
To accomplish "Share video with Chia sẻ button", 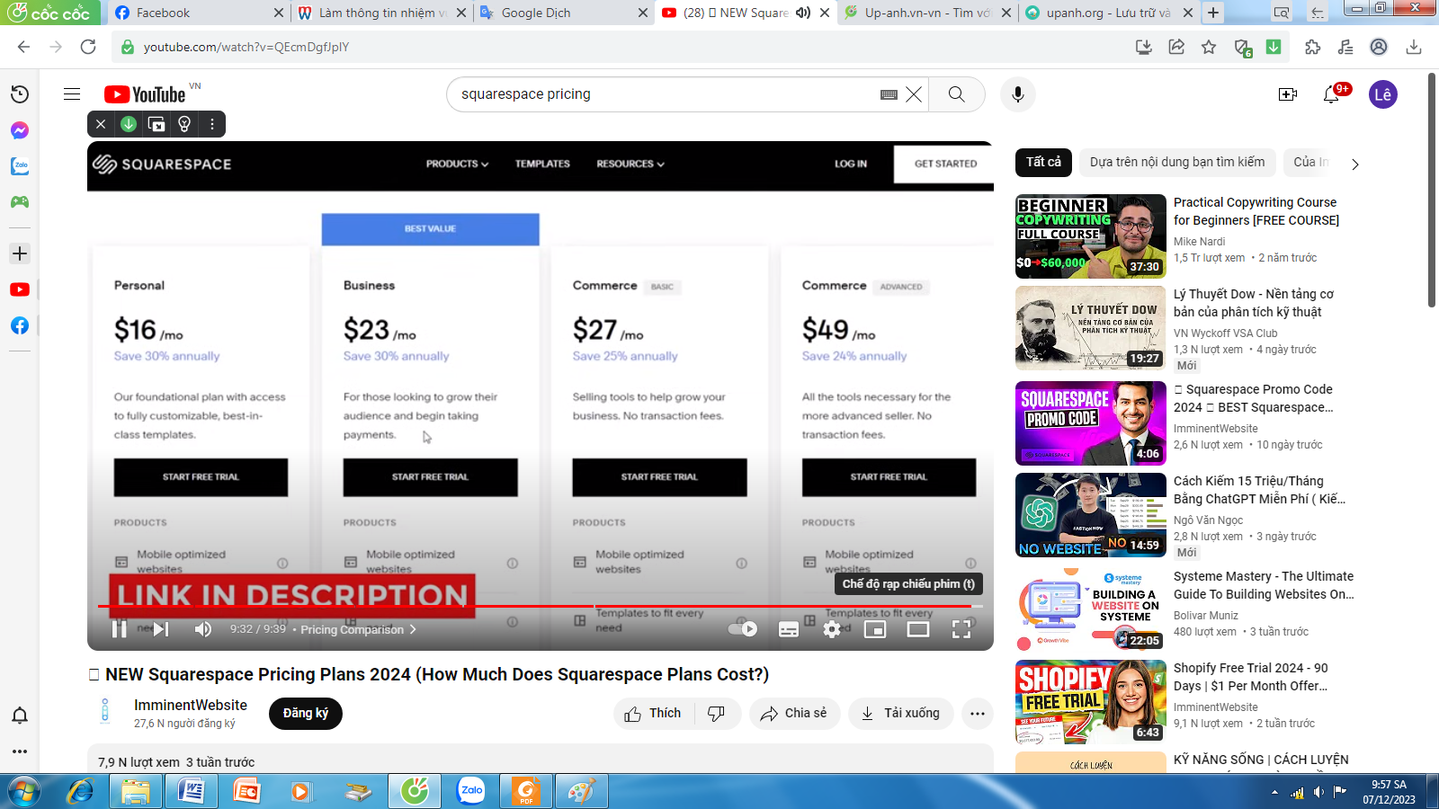I will tap(794, 714).
